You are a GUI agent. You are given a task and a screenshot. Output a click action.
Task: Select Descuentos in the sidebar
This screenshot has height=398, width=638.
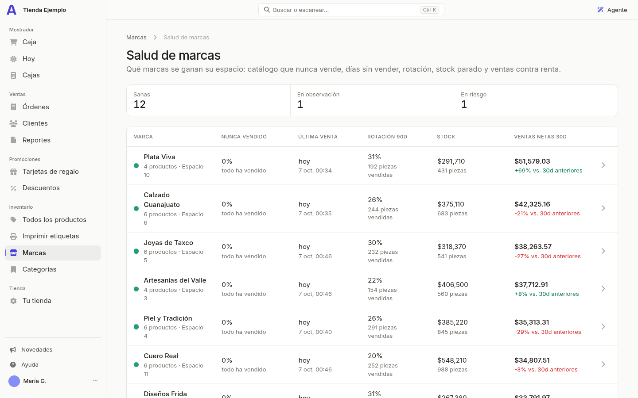click(53, 188)
